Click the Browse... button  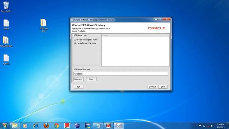78,79
